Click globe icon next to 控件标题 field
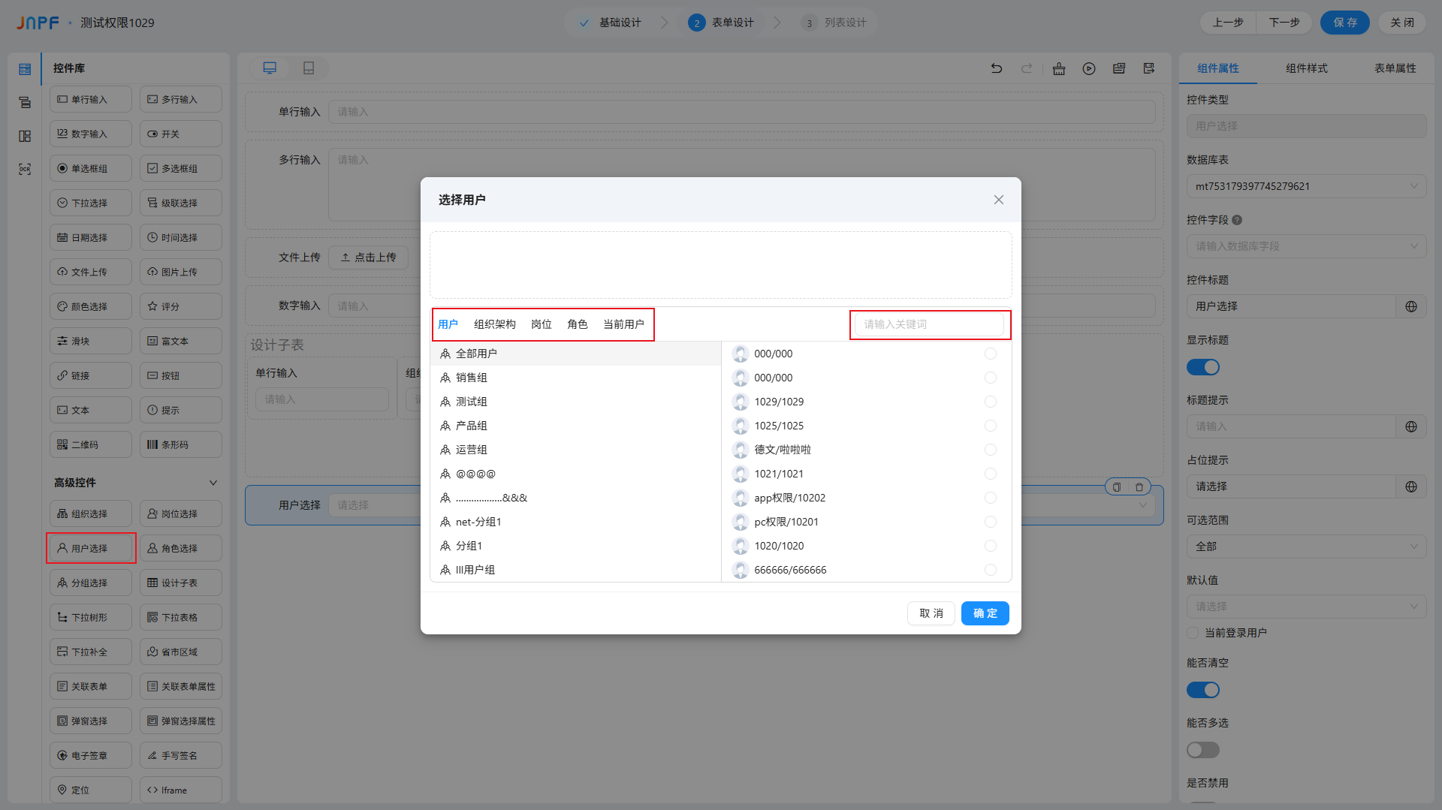 click(x=1411, y=306)
